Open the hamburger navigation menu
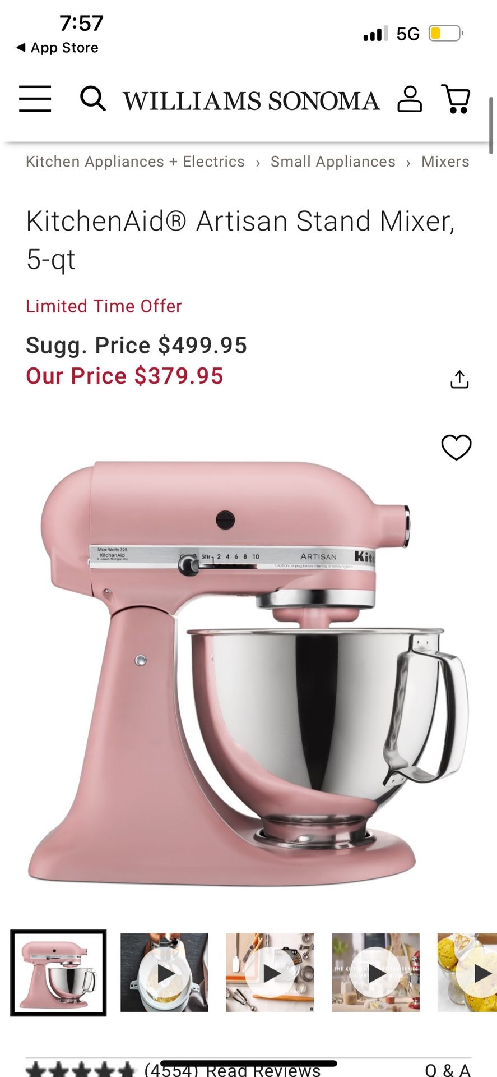The image size is (497, 1077). (35, 99)
